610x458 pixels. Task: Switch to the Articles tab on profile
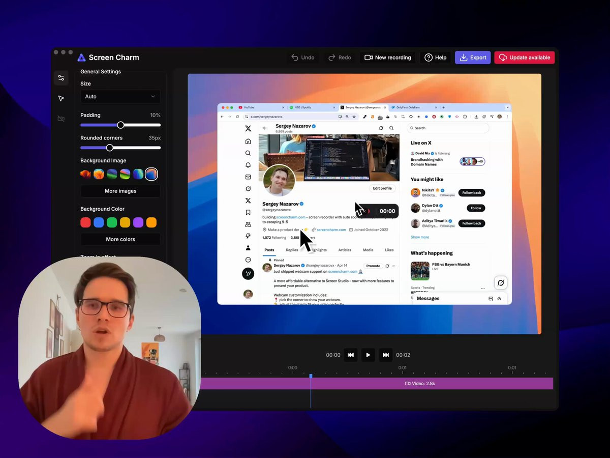coord(345,250)
